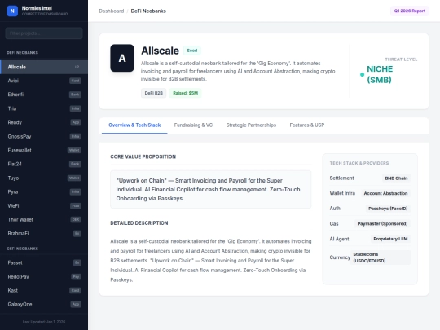Click the Core Value Proposition heading
The image size is (440, 330).
pyautogui.click(x=143, y=157)
